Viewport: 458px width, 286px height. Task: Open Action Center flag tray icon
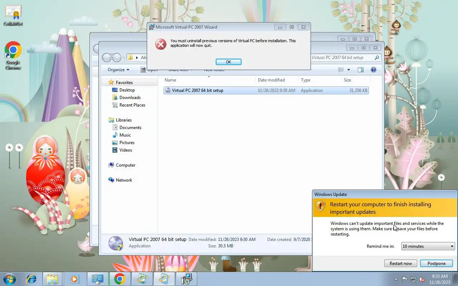pyautogui.click(x=405, y=279)
